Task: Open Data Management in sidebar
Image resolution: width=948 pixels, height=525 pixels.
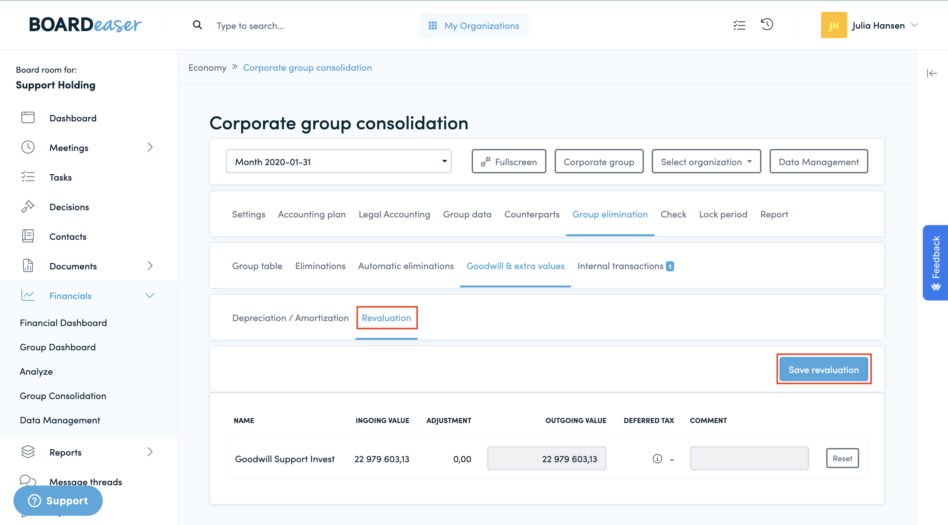Action: (60, 420)
